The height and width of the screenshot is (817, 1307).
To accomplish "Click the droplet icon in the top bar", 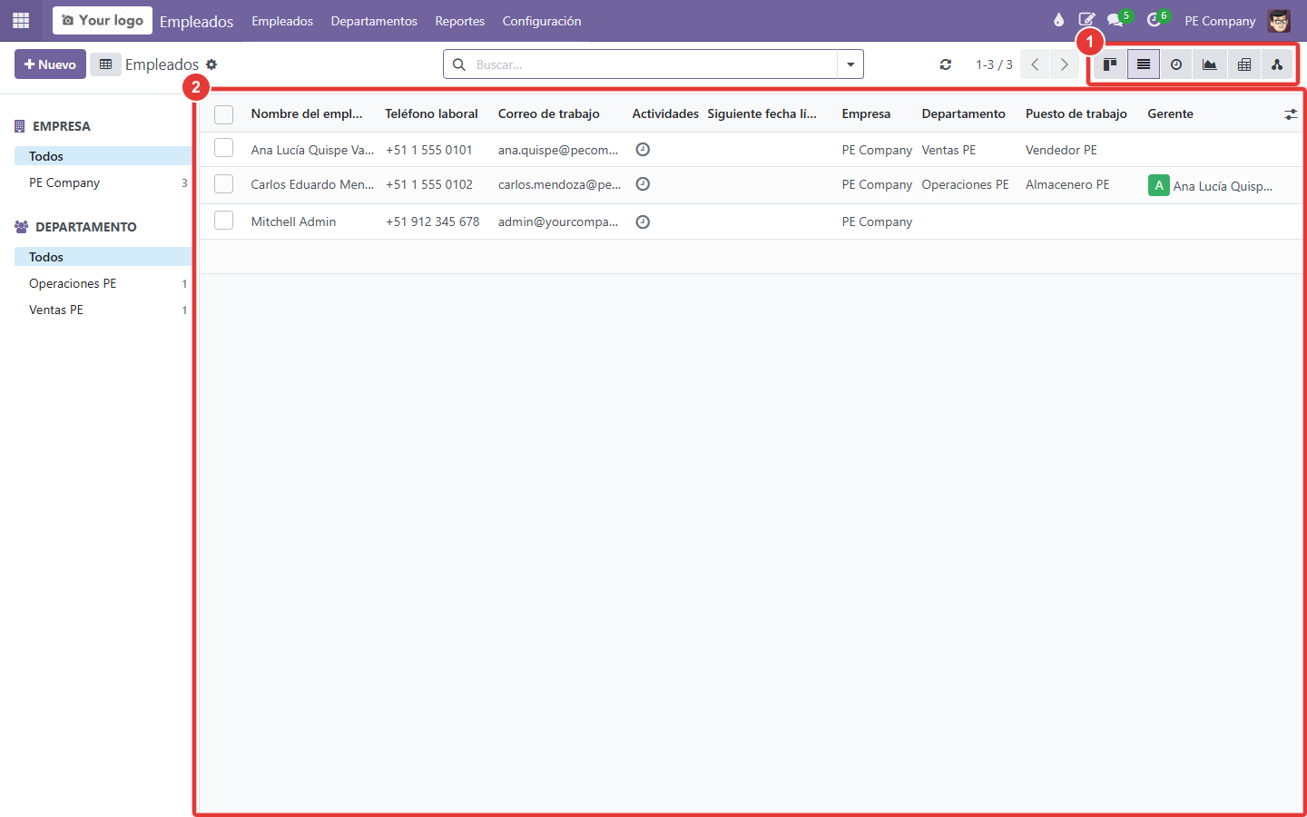I will click(1058, 20).
